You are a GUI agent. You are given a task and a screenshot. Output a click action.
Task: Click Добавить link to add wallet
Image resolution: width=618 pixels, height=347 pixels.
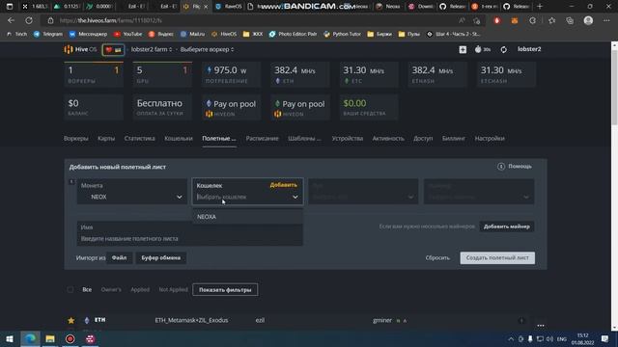click(283, 185)
